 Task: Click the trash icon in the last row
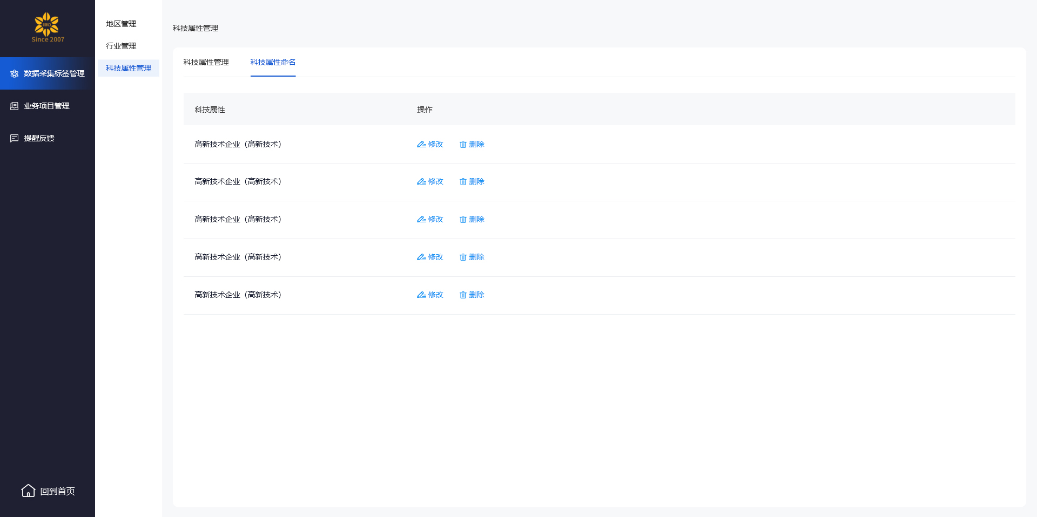point(463,295)
